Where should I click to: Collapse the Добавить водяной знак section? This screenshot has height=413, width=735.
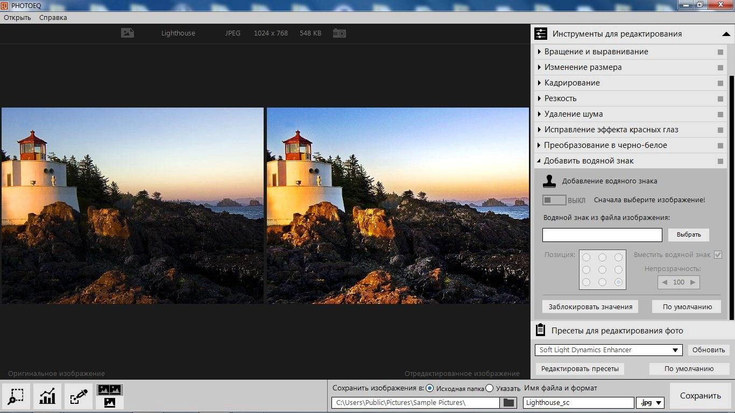(x=540, y=161)
